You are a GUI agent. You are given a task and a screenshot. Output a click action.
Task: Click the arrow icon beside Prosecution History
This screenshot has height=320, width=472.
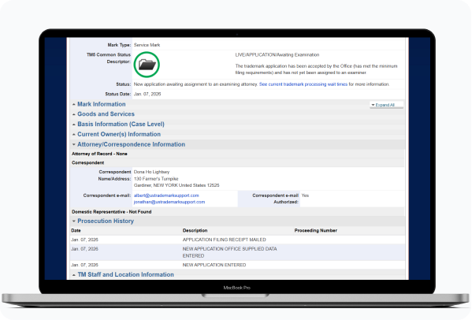pos(74,221)
